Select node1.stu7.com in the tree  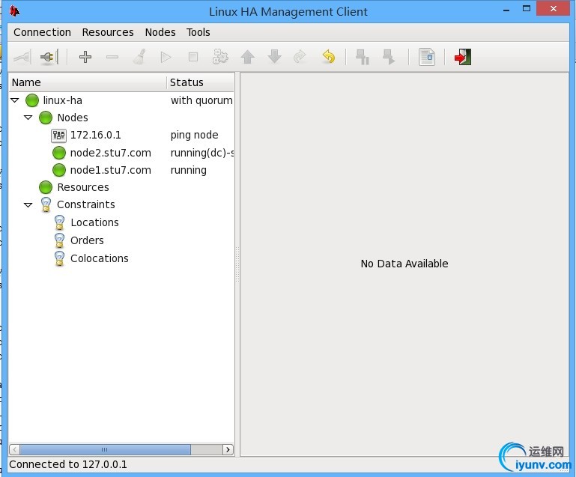(111, 170)
